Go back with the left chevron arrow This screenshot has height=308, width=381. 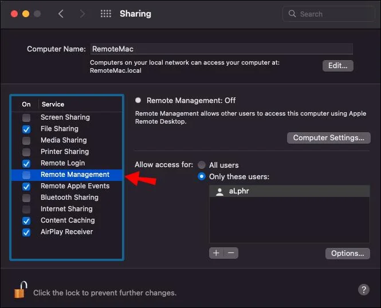[x=61, y=14]
